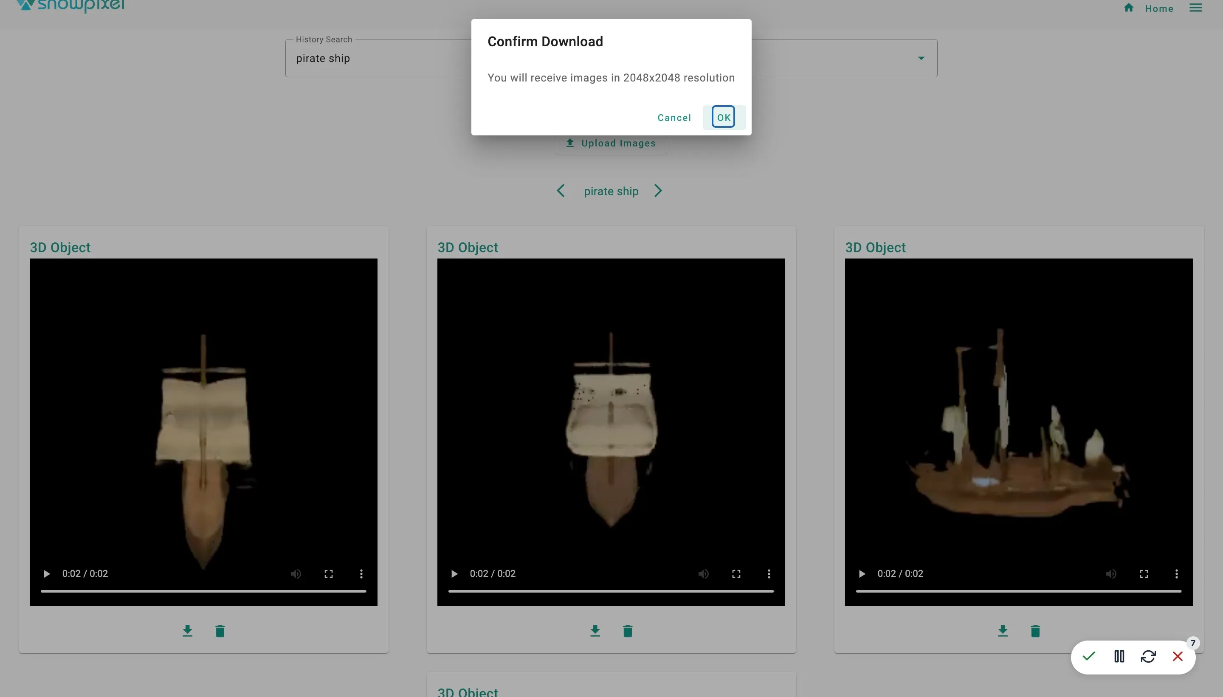The image size is (1223, 697).
Task: Enter fullscreen on the second 3D Object video
Action: tap(736, 573)
